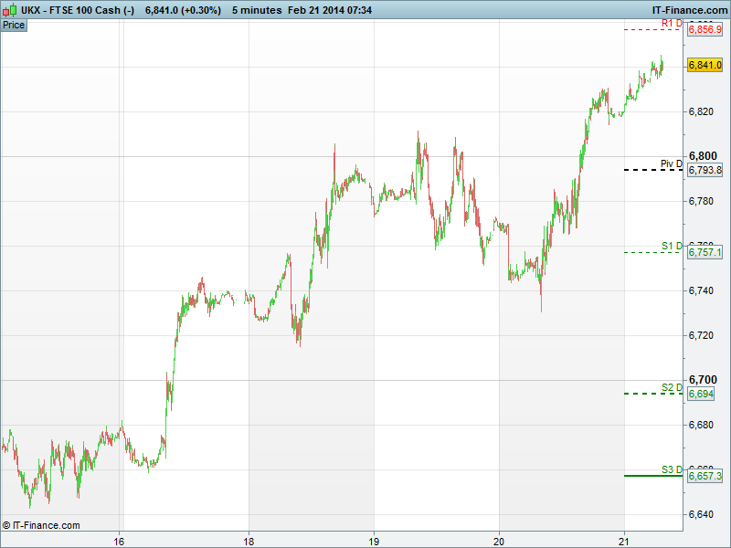Select the Price panel label
731x548 pixels.
coord(14,25)
